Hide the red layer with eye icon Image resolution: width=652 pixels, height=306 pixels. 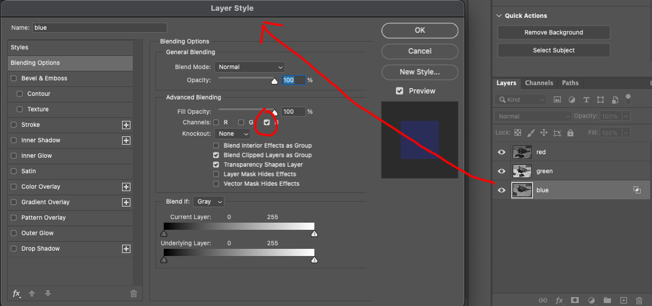coord(501,152)
